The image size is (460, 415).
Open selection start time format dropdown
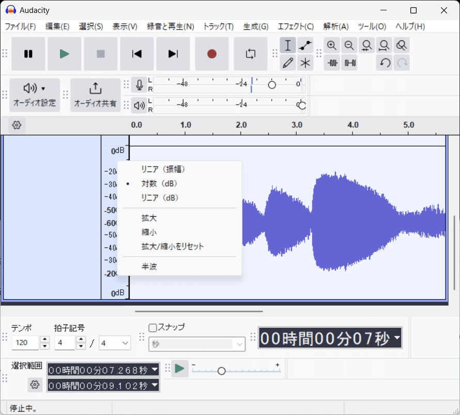coord(155,369)
